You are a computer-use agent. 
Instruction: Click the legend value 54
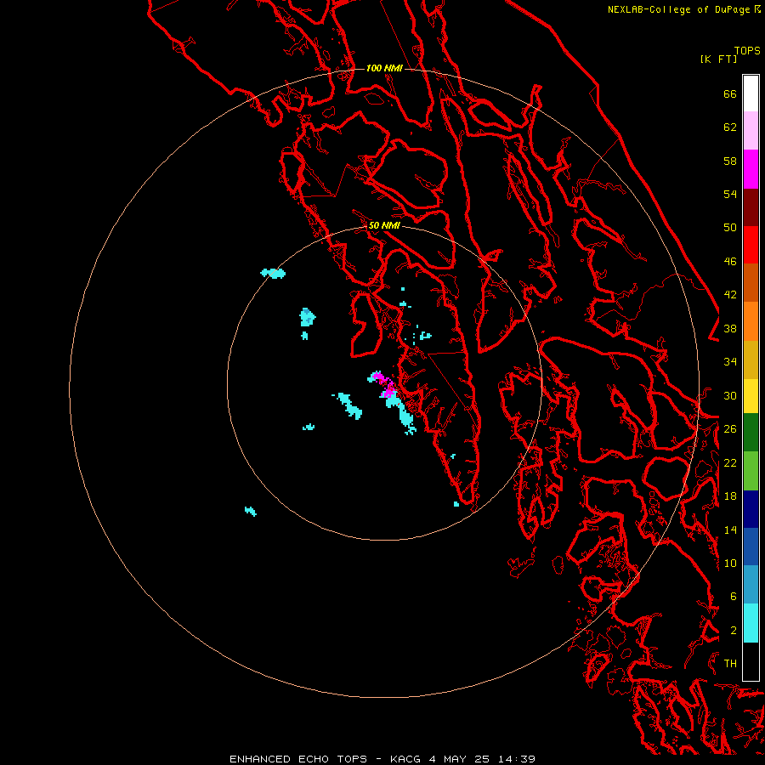pyautogui.click(x=730, y=194)
